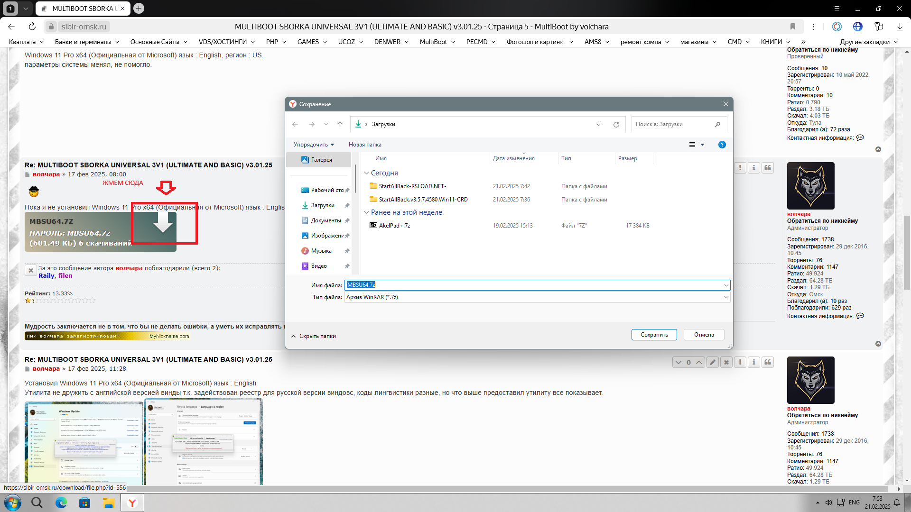Click the MBSU64.7Z download arrow banner

(163, 223)
